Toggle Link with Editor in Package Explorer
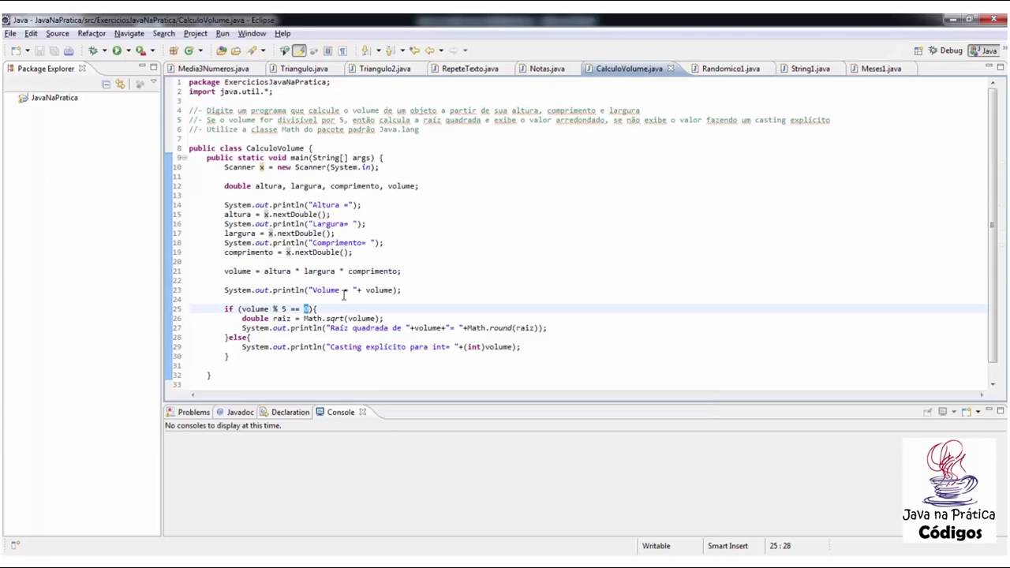The height and width of the screenshot is (568, 1010). click(120, 84)
